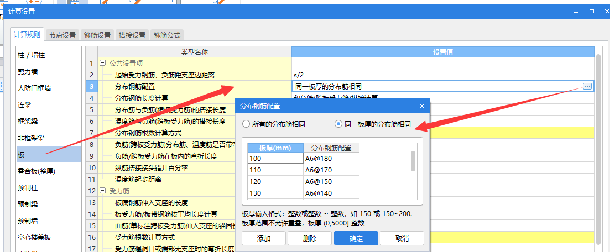Click the A6@150 configuration cell
Image resolution: width=610 pixels, height=252 pixels.
pos(331,182)
